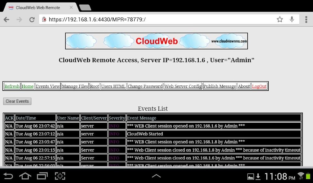Viewport: 313px width, 183px height.
Task: Open recent apps from the navigation bar
Action: tap(42, 176)
